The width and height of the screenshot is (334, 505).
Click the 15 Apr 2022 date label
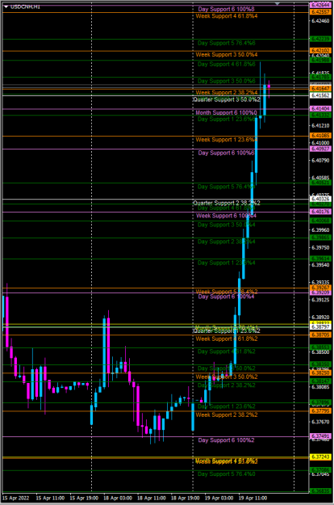(15, 498)
